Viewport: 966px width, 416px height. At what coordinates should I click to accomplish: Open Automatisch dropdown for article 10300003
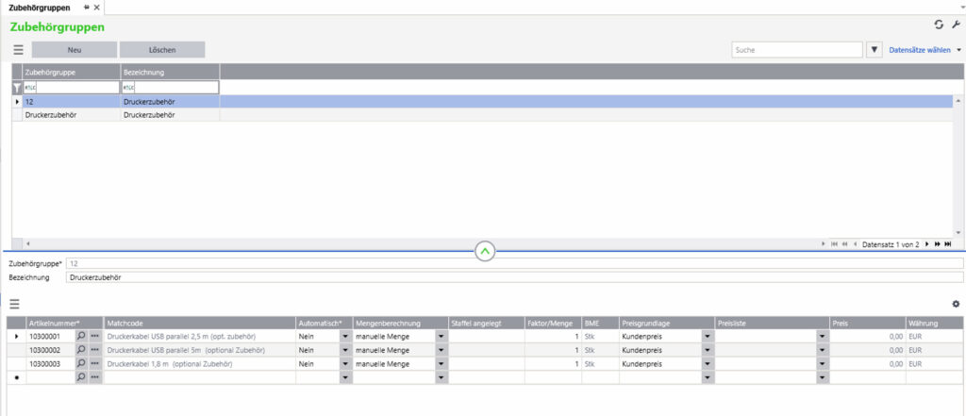coord(345,363)
